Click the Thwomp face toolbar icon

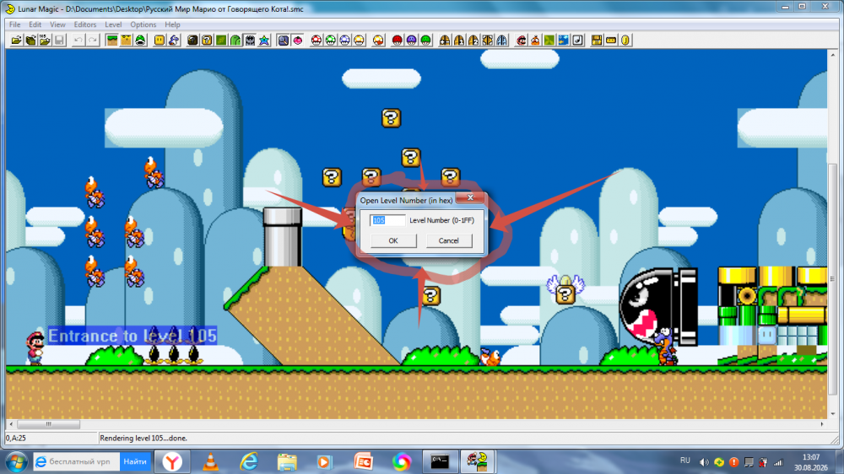pyautogui.click(x=250, y=40)
